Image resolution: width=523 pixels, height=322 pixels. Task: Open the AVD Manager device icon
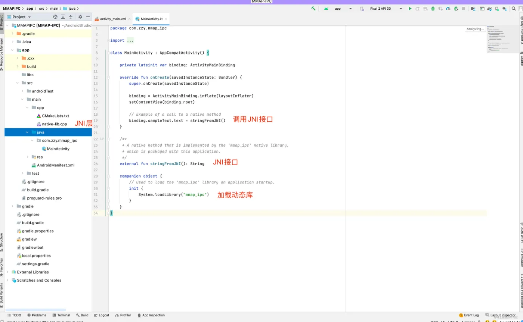coord(497,9)
